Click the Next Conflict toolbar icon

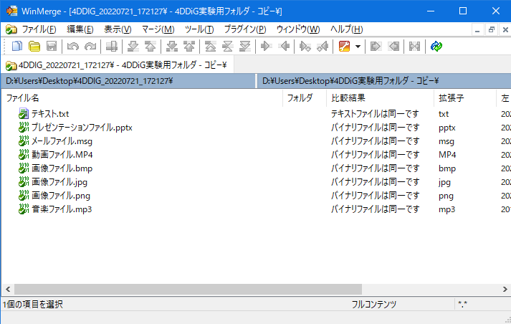172,47
